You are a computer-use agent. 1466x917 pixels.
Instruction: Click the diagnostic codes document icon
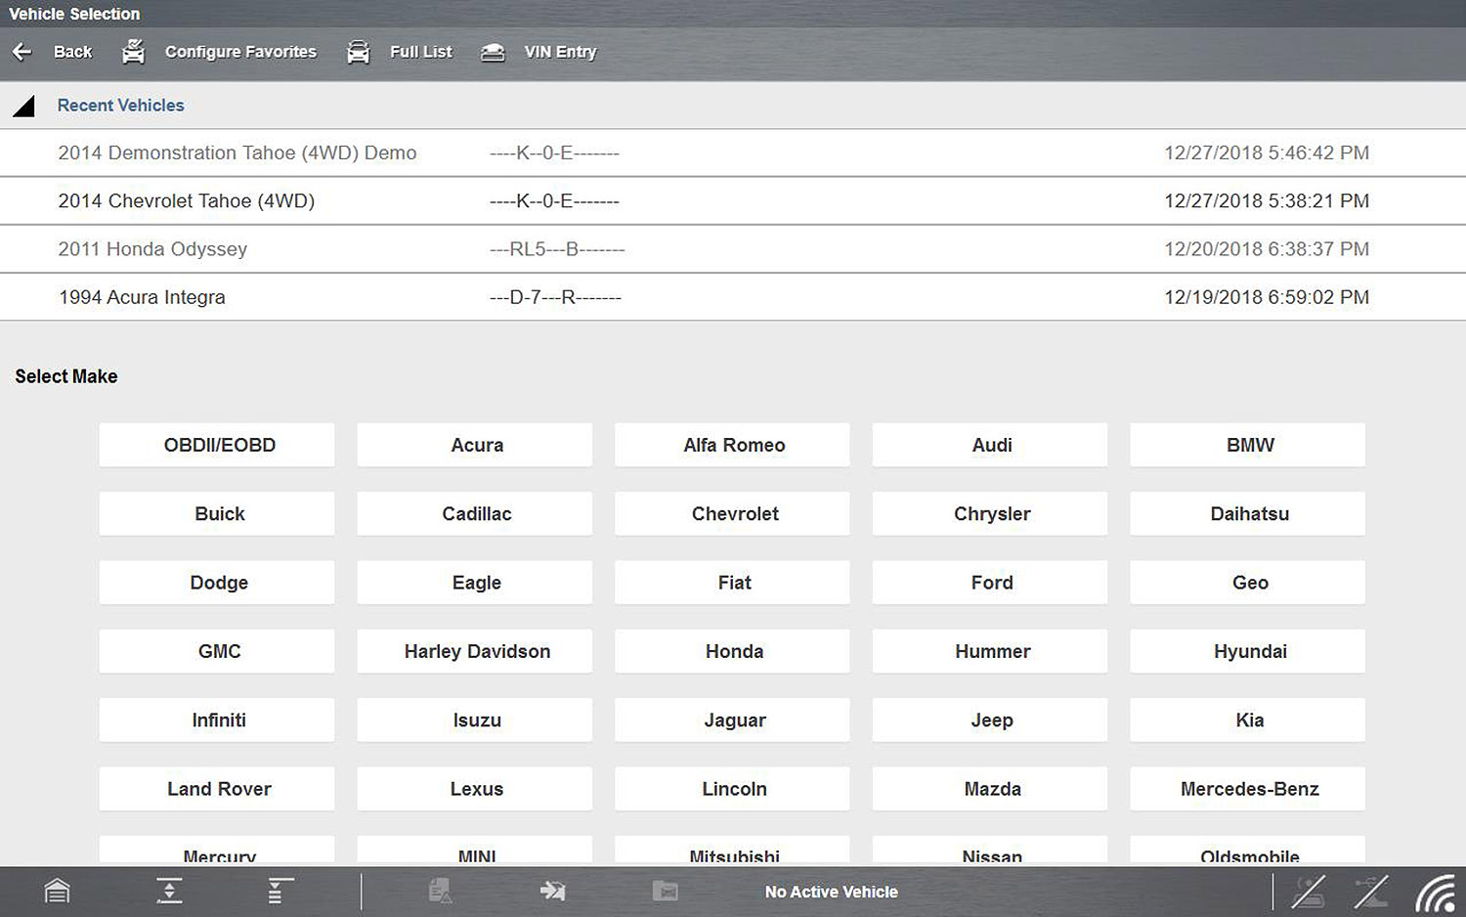pyautogui.click(x=440, y=891)
